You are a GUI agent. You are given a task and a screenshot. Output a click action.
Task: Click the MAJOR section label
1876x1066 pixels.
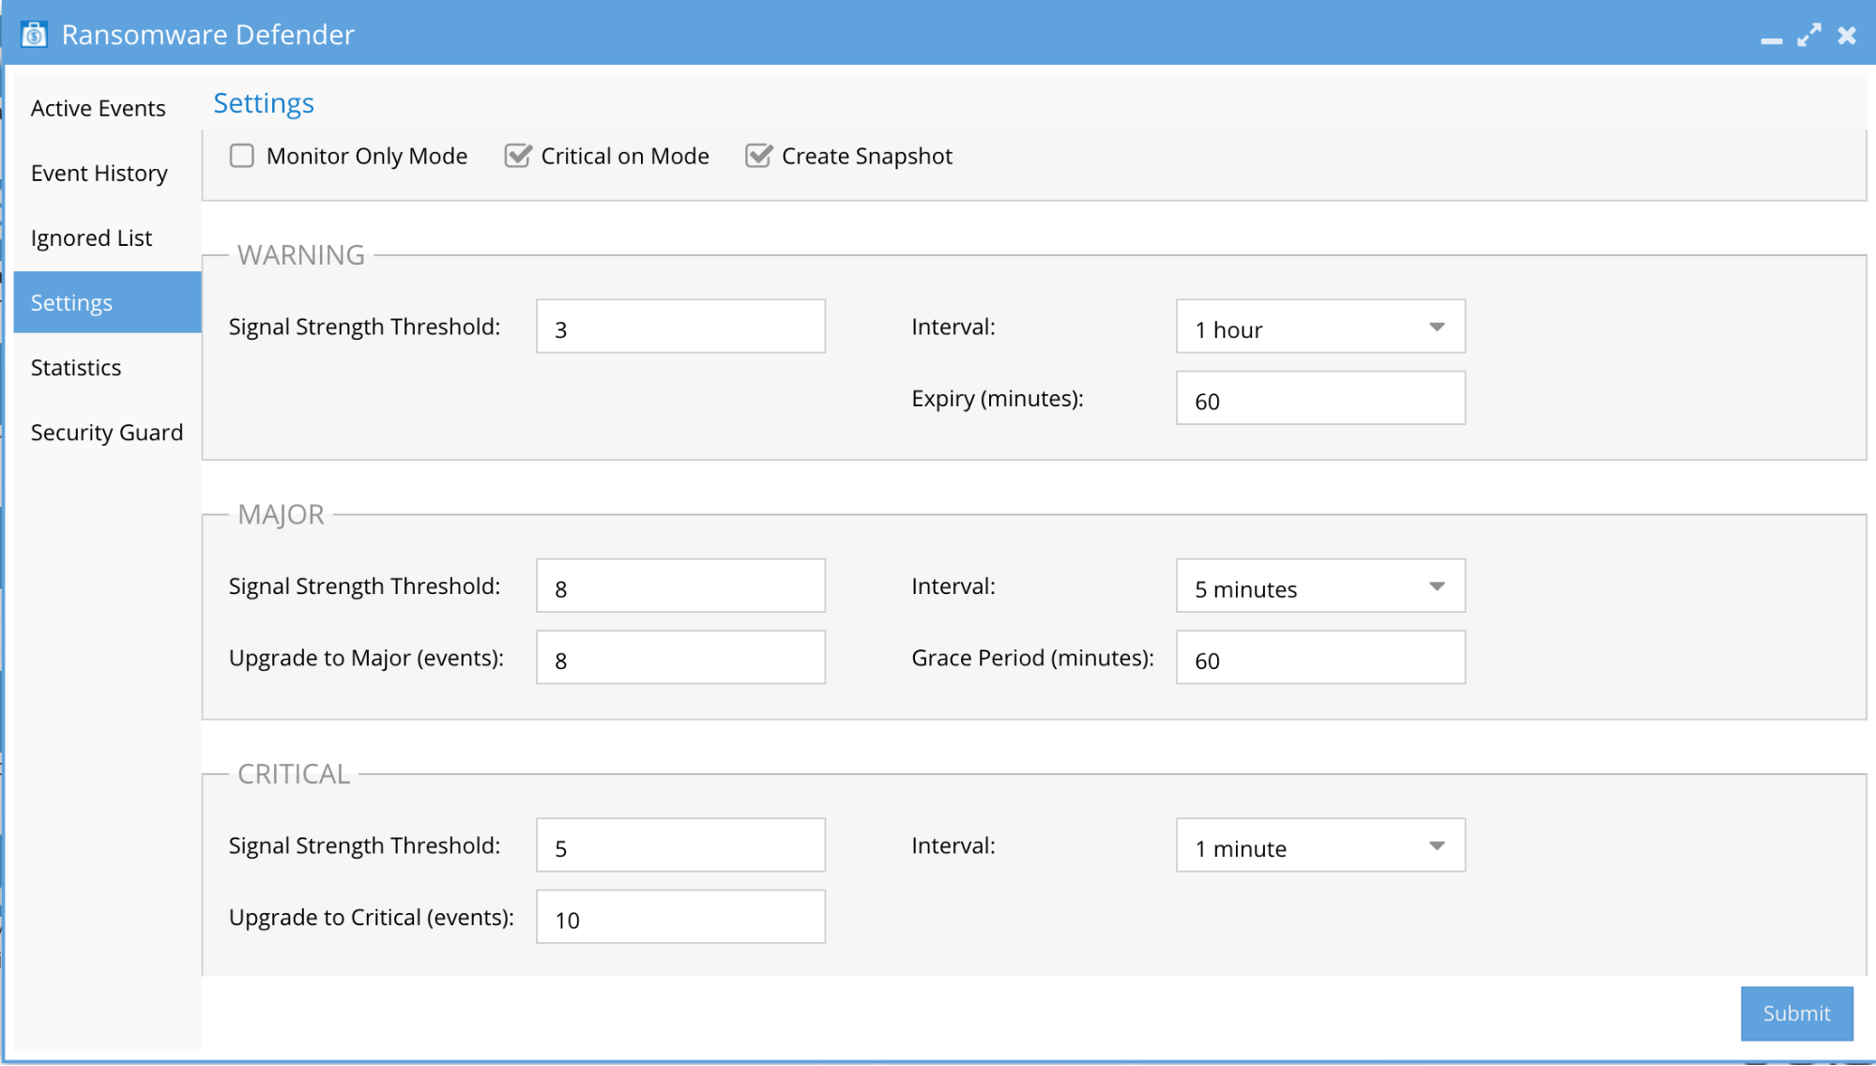(x=281, y=514)
